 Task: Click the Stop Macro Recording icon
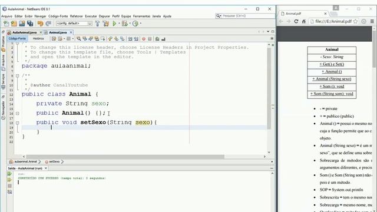[x=150, y=39]
